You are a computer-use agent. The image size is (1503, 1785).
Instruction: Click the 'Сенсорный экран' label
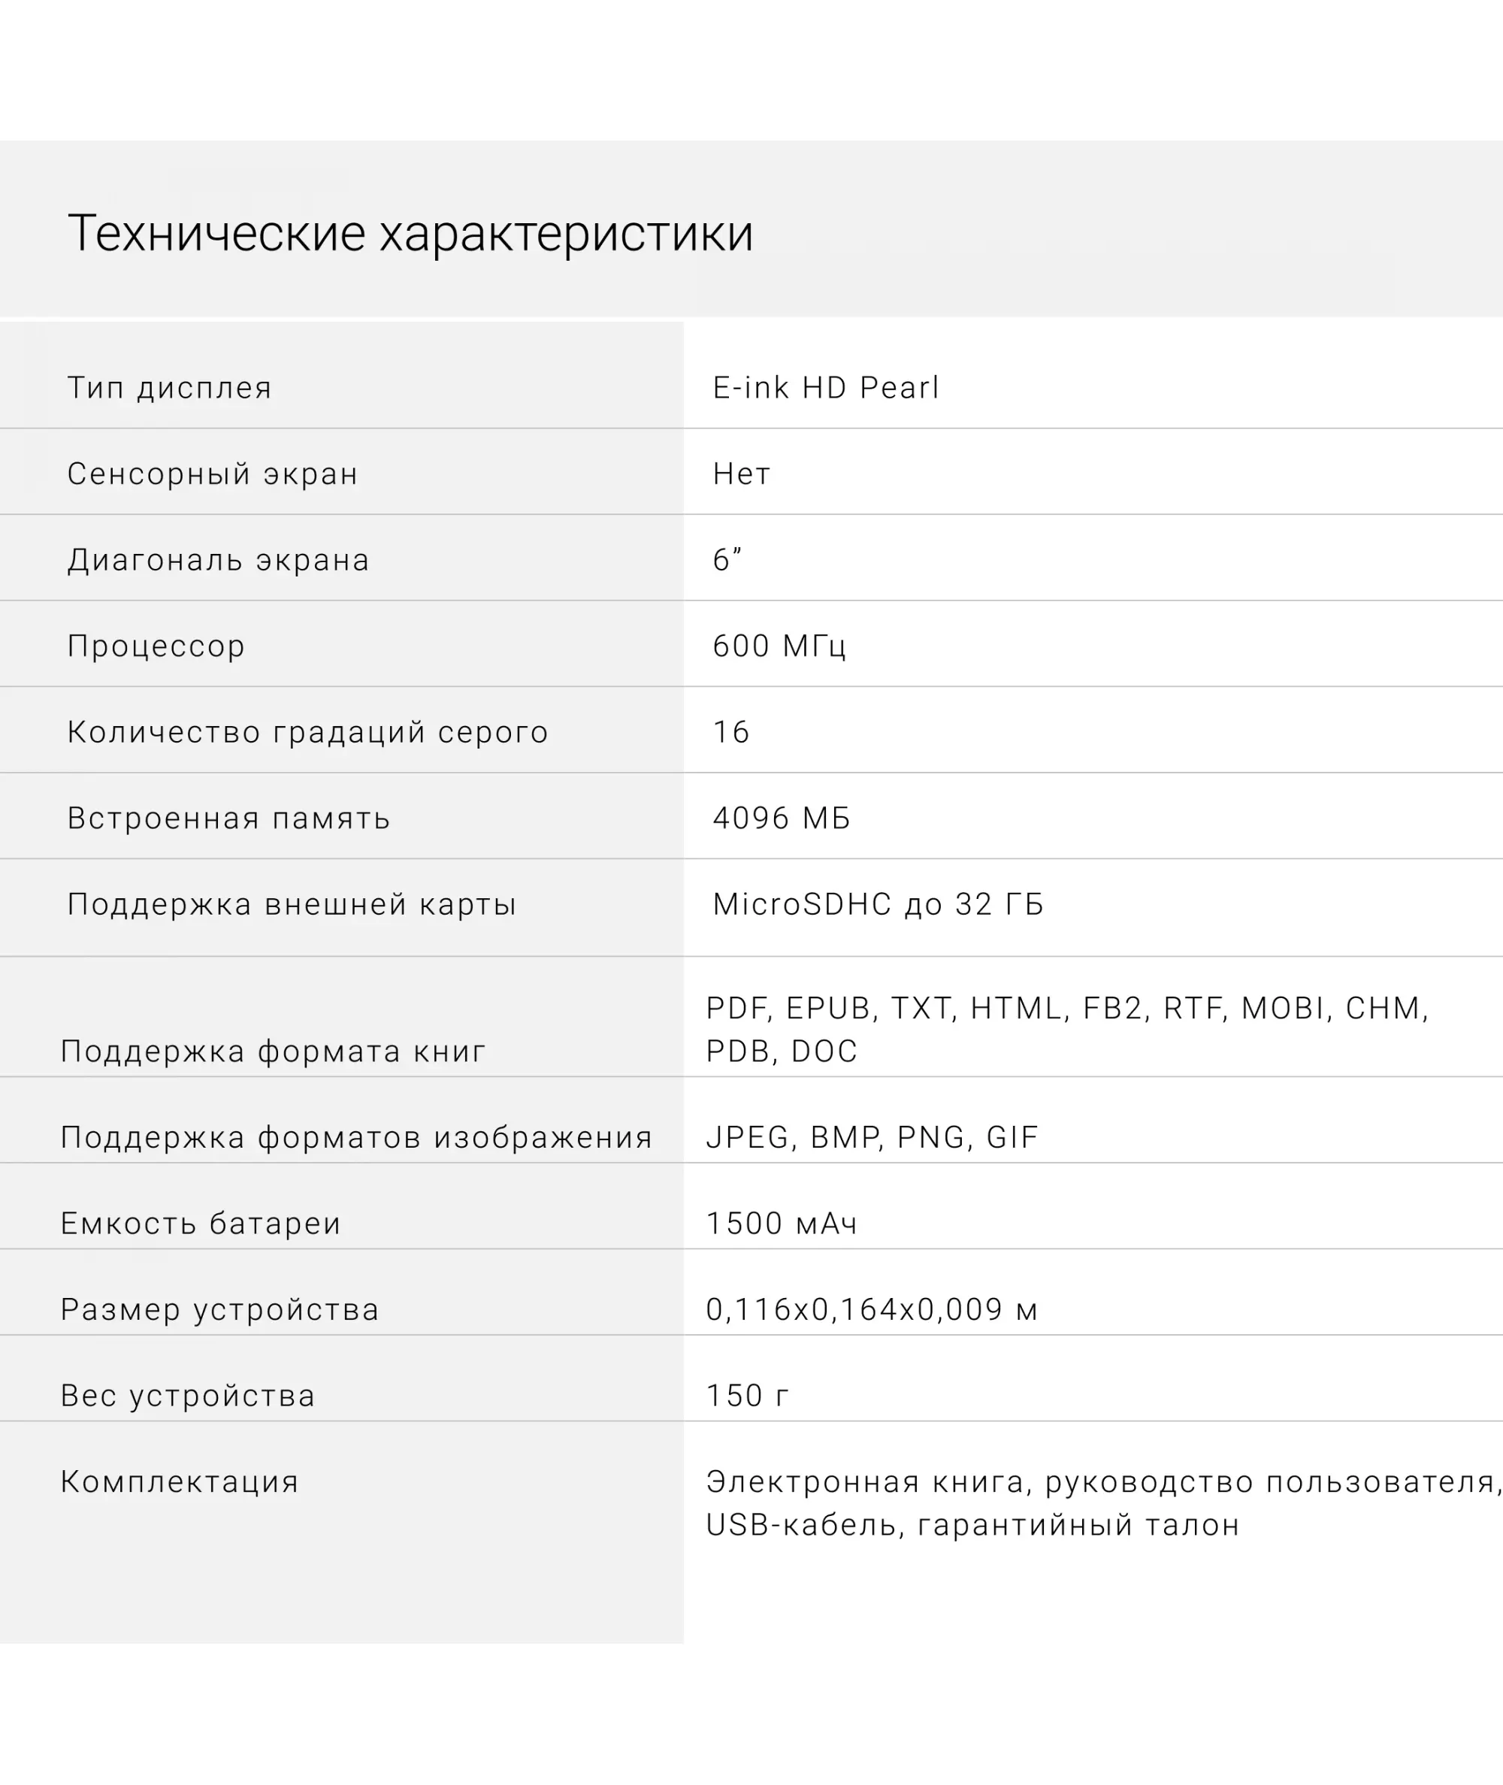212,473
